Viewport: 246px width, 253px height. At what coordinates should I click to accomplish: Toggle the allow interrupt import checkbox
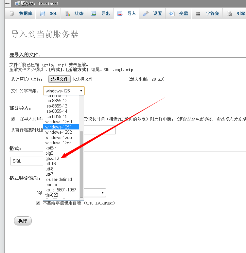(13, 119)
